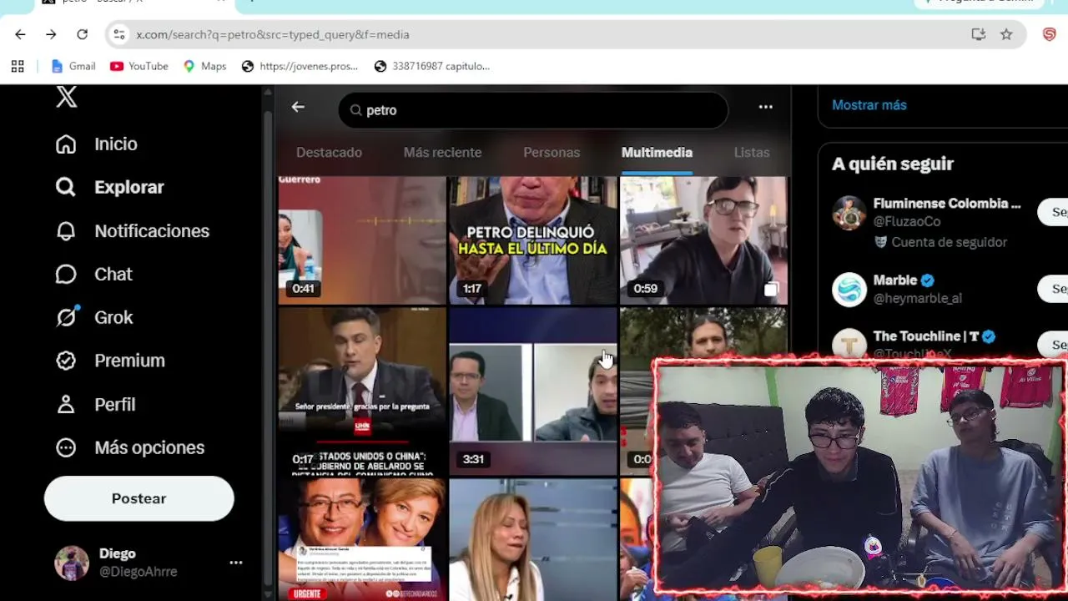This screenshot has height=601, width=1068.
Task: Open the Gmail bookmark
Action: point(73,66)
